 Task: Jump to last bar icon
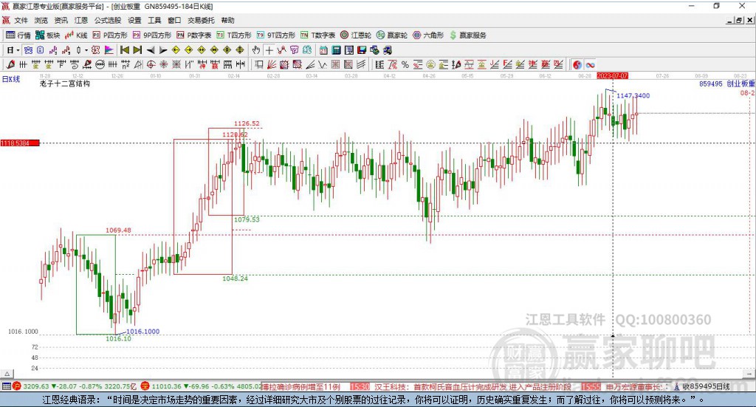(137, 50)
